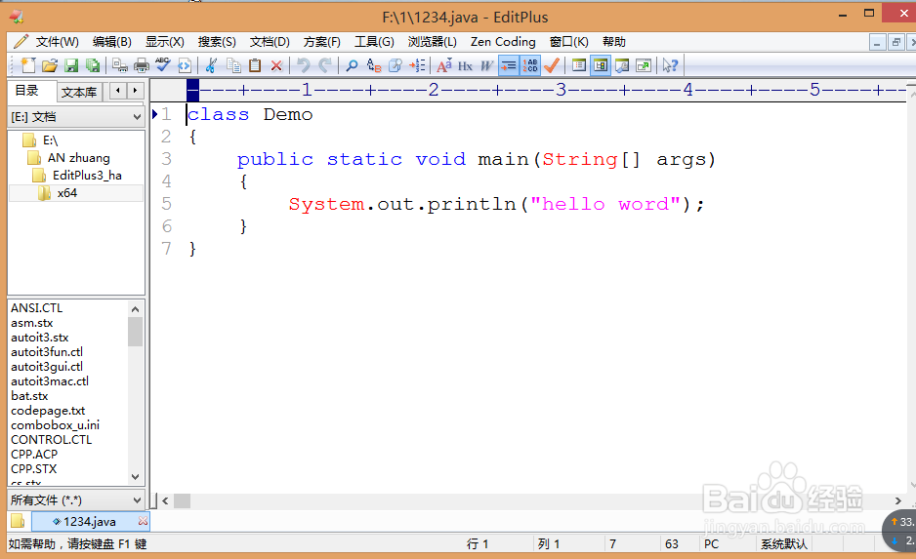The height and width of the screenshot is (559, 916).
Task: Click the 1234.java document tab
Action: (x=90, y=522)
